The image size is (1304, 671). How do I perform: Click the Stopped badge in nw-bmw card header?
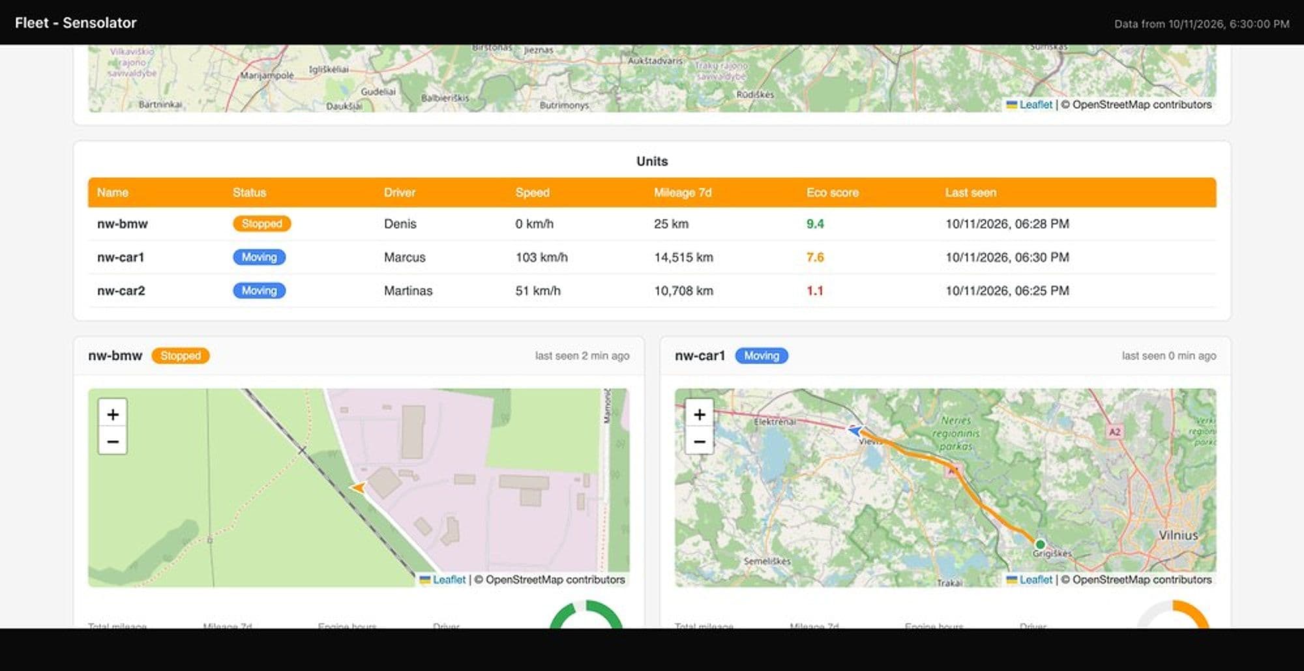pyautogui.click(x=181, y=356)
